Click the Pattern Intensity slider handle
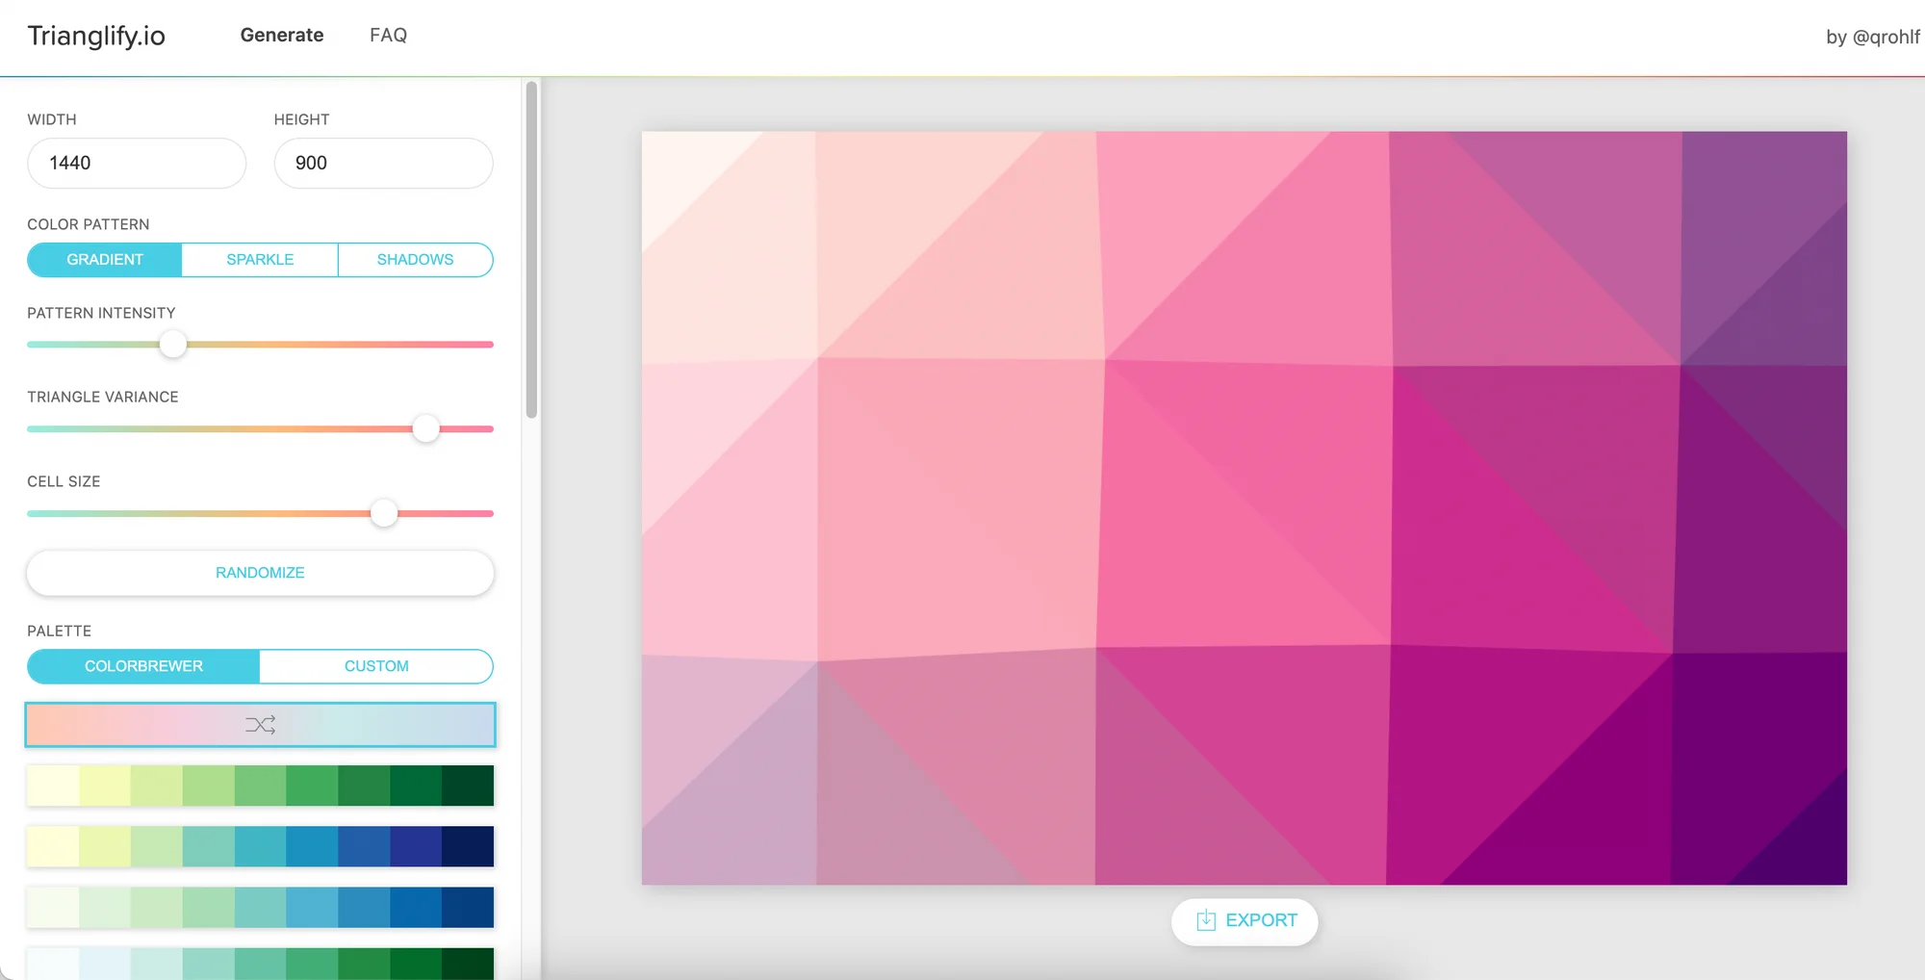 tap(173, 344)
